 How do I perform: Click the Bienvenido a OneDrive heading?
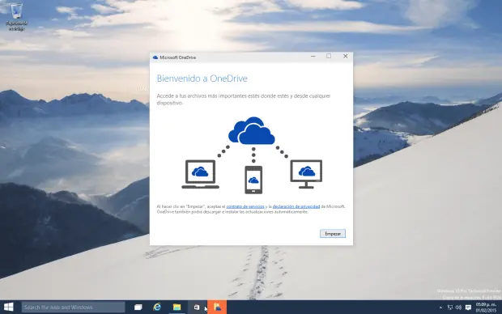pyautogui.click(x=202, y=78)
